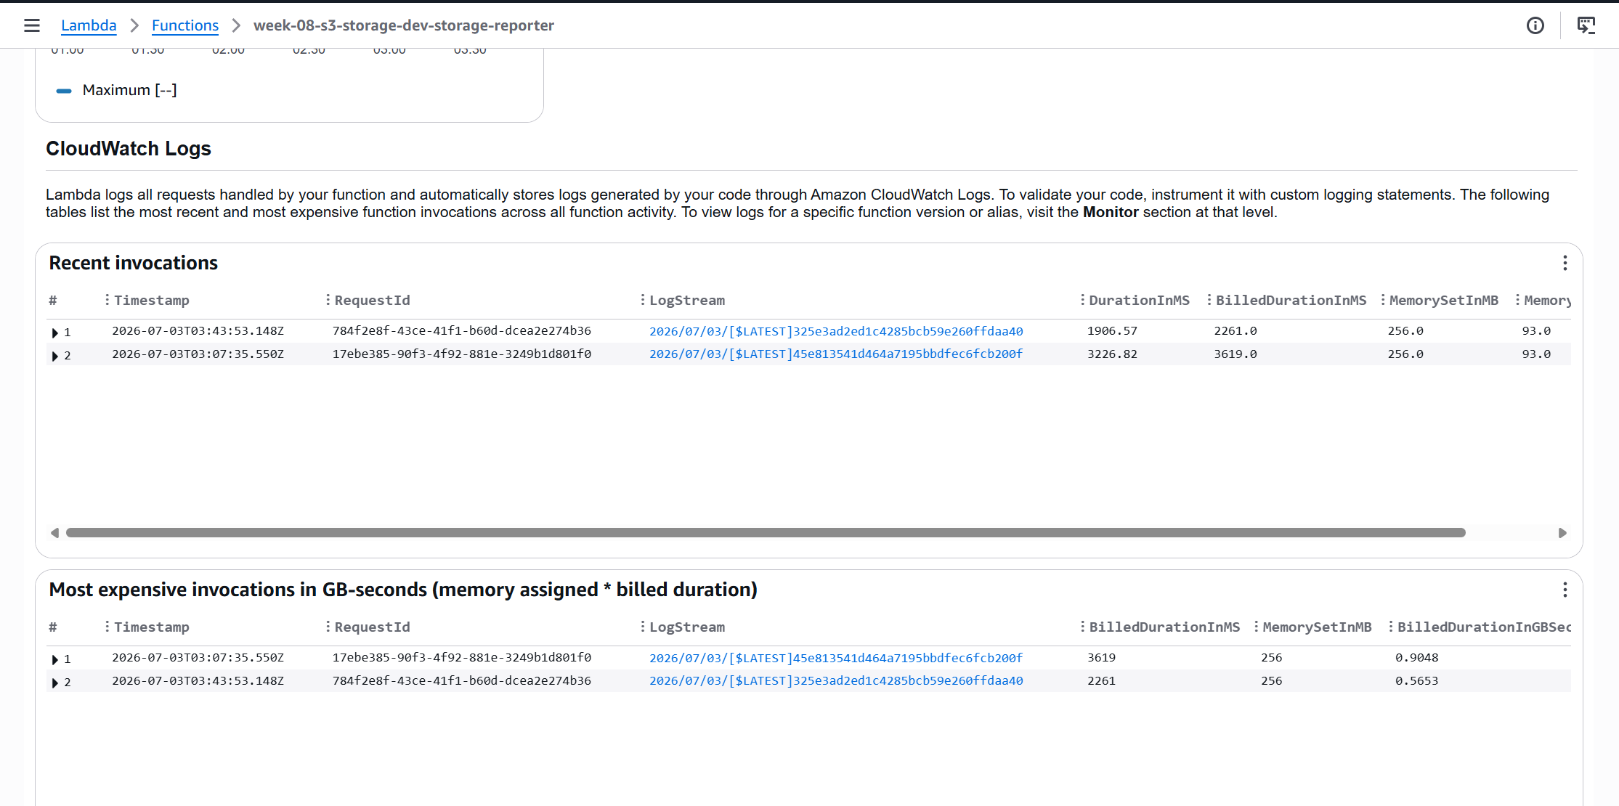Select timestamp 2026-07-03T03:07:35.550Z in Recent invocations

[198, 354]
